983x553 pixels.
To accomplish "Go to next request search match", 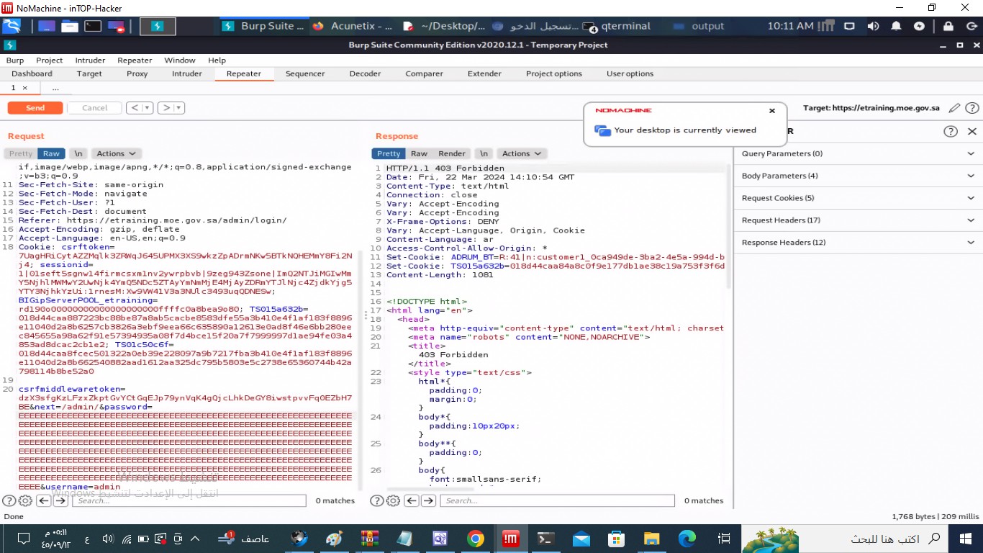I will tap(61, 500).
